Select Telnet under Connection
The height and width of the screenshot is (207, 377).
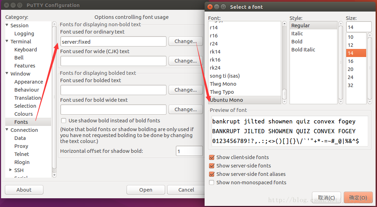point(21,154)
